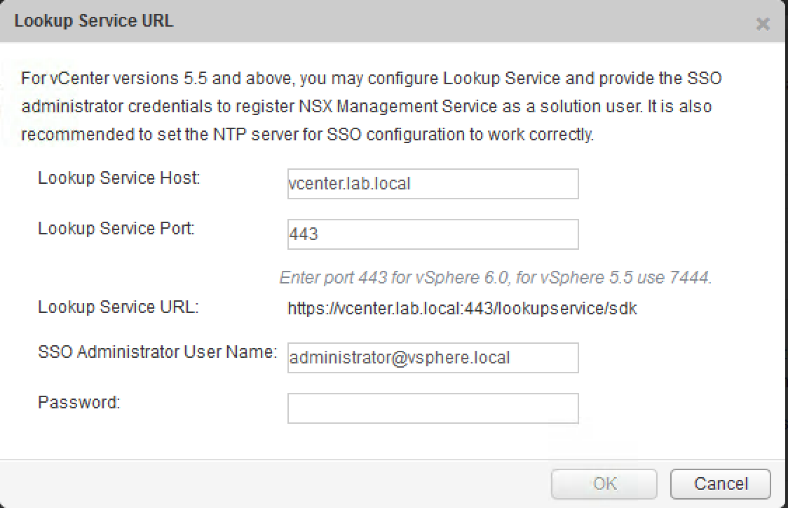788x508 pixels.
Task: Click the Lookup Service Host label
Action: coord(119,178)
